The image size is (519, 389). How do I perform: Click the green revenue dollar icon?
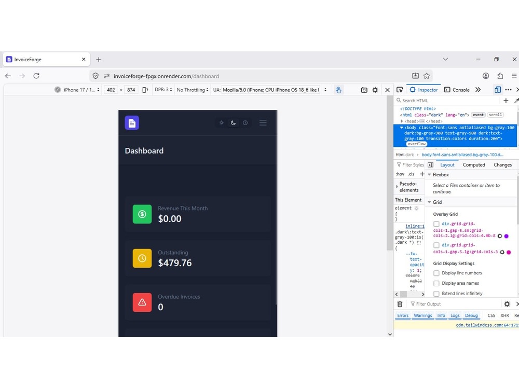point(142,214)
